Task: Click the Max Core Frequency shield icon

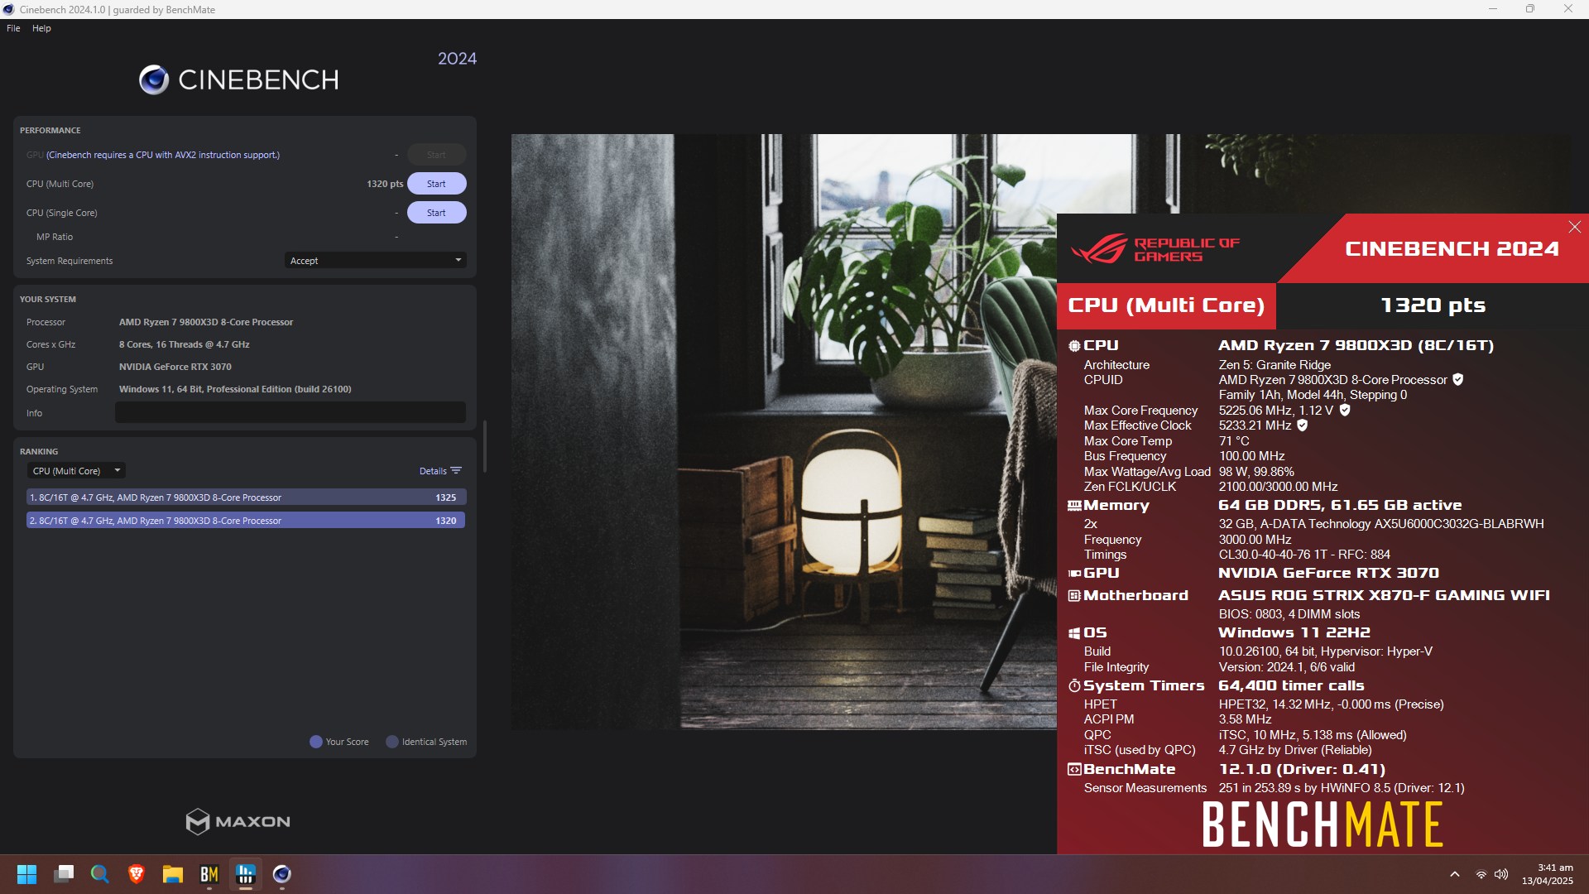Action: [x=1345, y=411]
